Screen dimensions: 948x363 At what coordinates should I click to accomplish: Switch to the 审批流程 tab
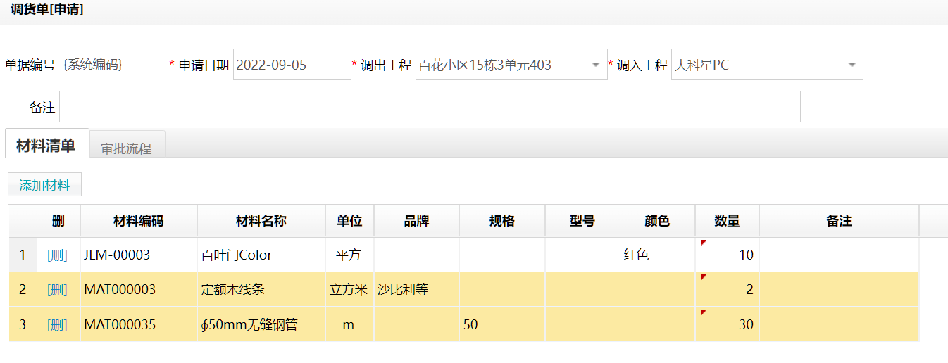pyautogui.click(x=126, y=148)
